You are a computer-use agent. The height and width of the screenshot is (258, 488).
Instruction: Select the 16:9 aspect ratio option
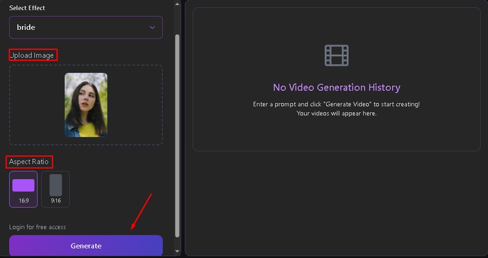[x=23, y=189]
